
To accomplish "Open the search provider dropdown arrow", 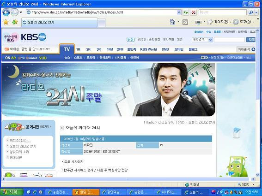I will 256,12.
